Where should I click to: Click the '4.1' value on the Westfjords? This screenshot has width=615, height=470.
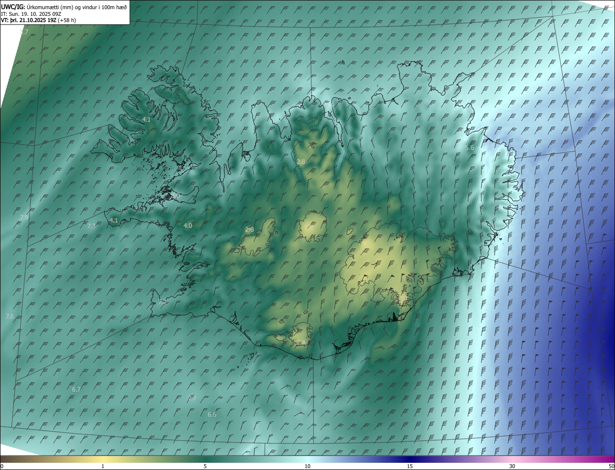[147, 119]
